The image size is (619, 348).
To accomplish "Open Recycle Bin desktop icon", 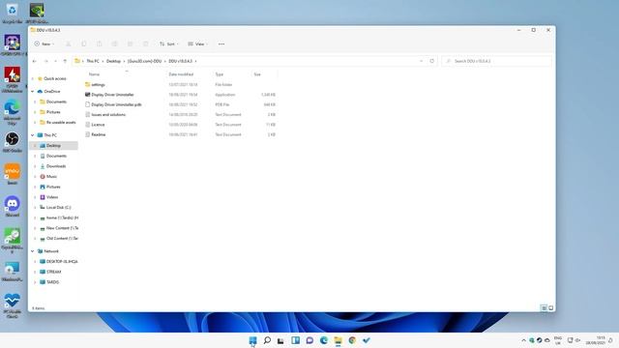I will pyautogui.click(x=13, y=13).
